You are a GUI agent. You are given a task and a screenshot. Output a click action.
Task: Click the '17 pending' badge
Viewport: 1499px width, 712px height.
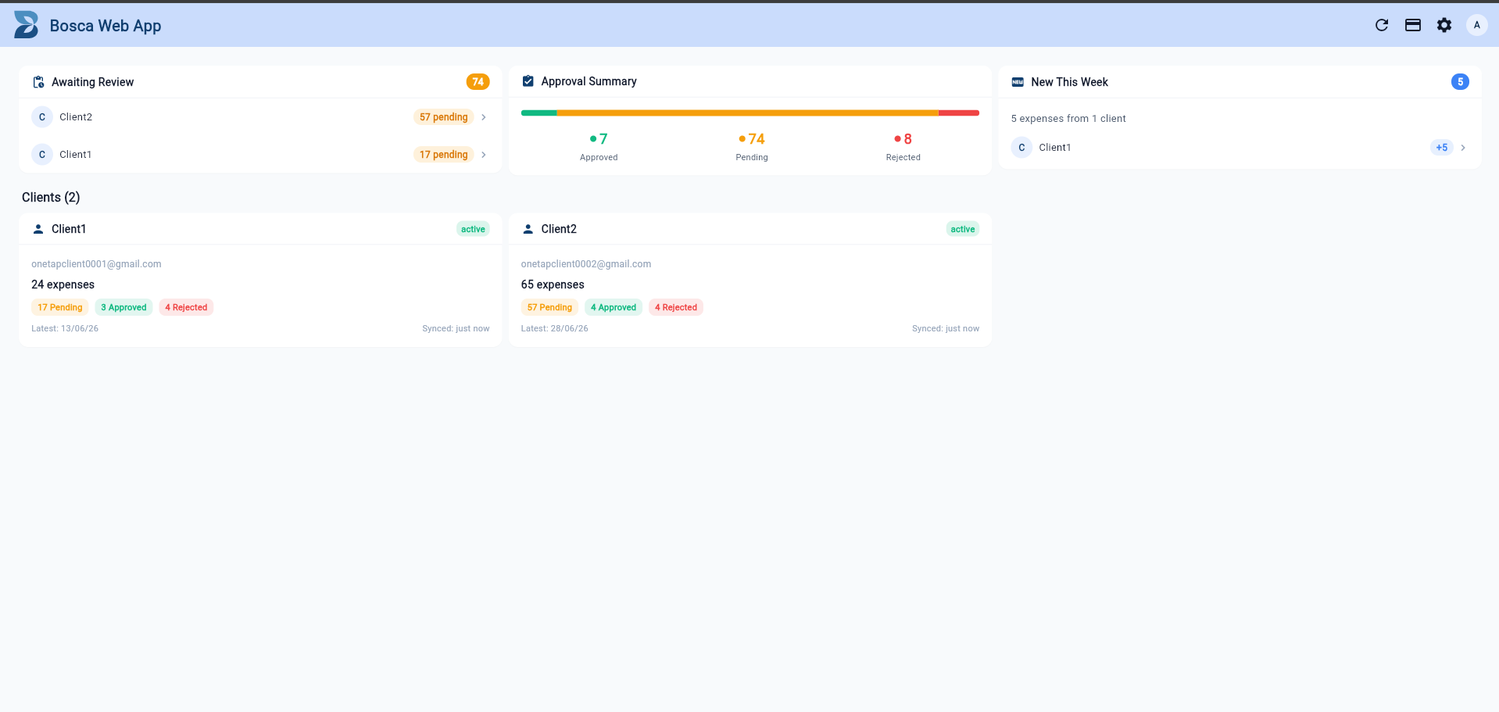point(443,155)
